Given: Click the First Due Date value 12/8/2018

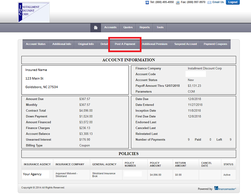Looking at the screenshot, I should click(x=194, y=116).
